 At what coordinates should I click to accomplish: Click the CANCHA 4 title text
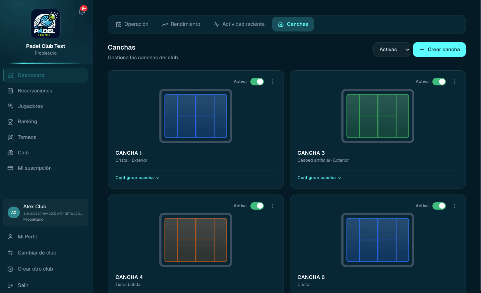pos(129,277)
